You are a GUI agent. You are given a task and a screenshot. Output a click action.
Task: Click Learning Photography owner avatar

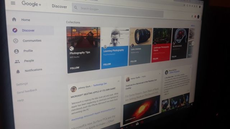tap(105, 47)
